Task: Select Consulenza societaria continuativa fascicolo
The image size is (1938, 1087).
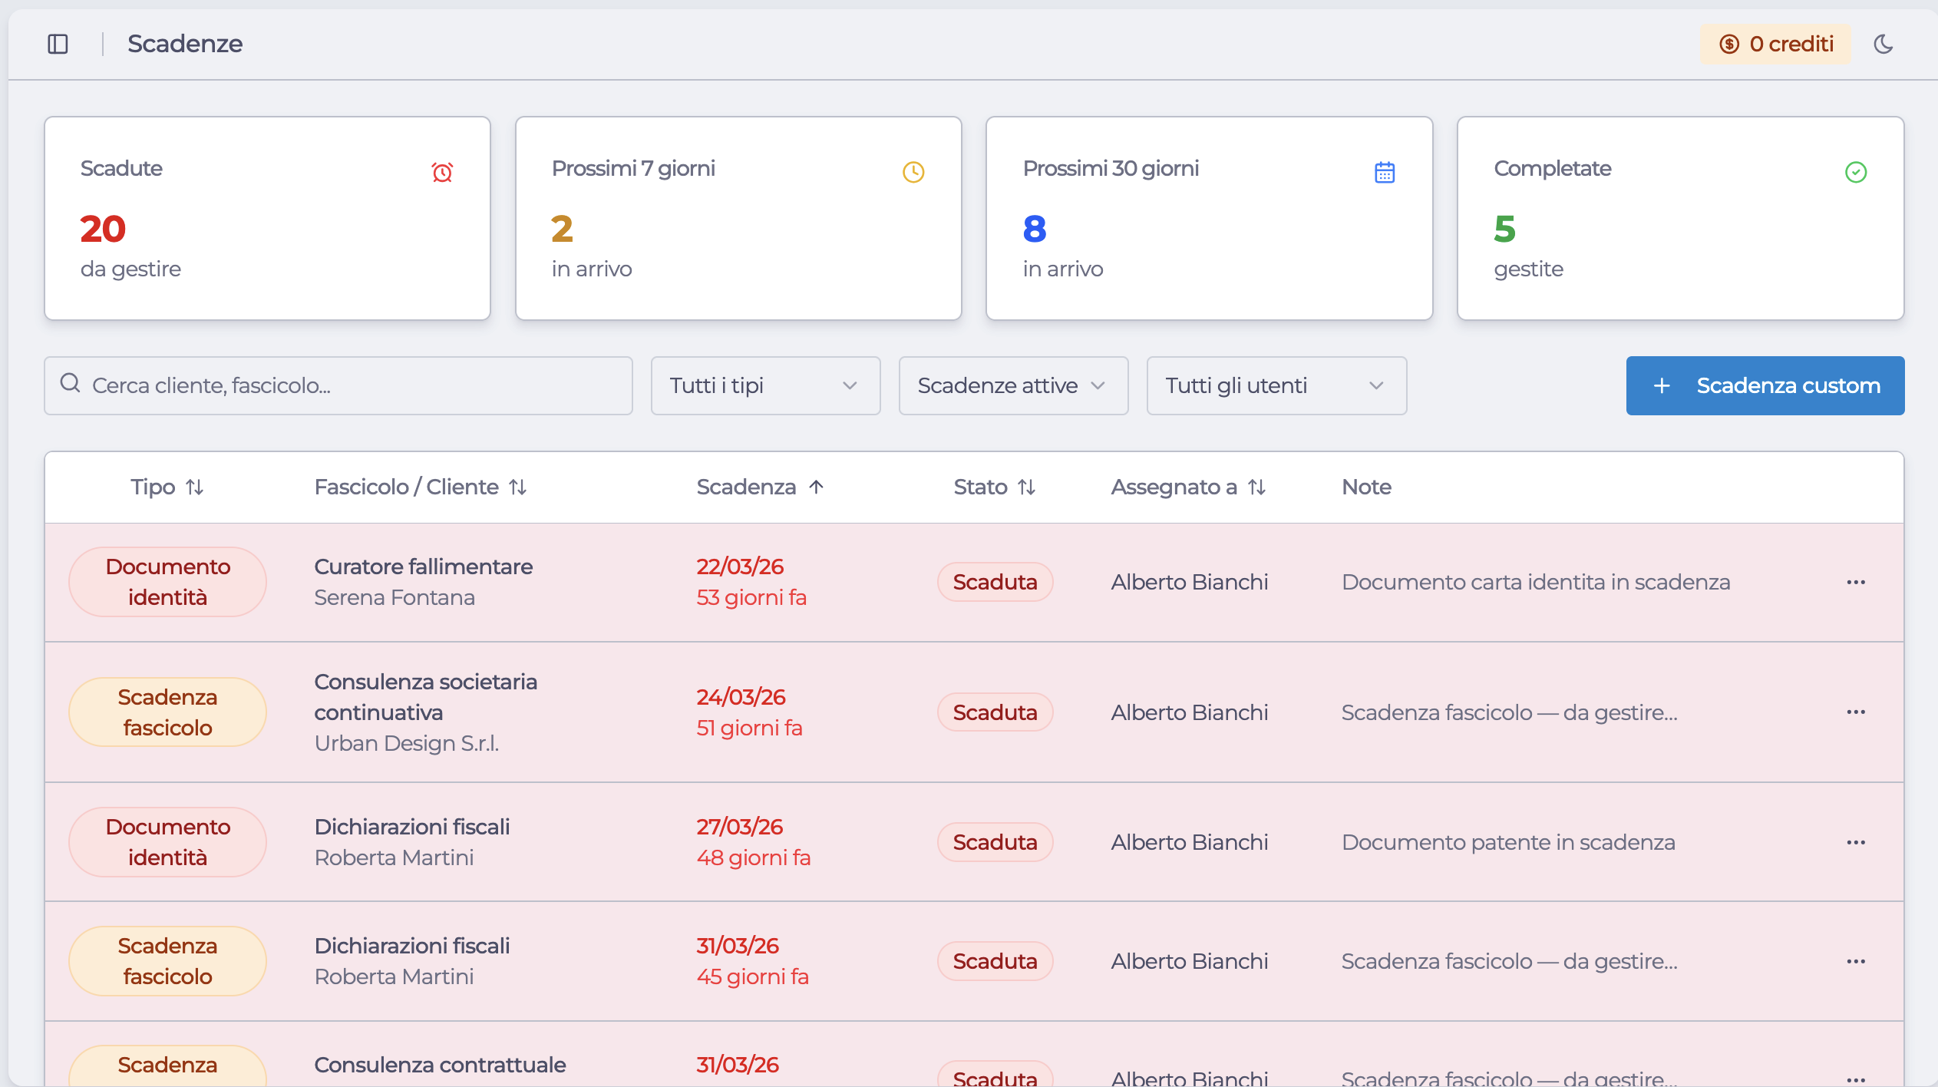Action: click(x=426, y=697)
